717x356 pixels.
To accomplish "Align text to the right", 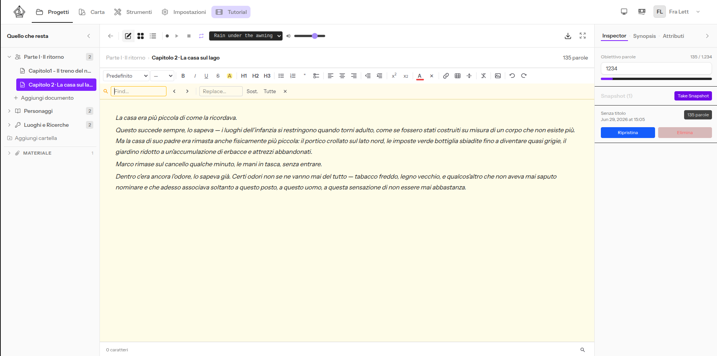I will click(354, 76).
